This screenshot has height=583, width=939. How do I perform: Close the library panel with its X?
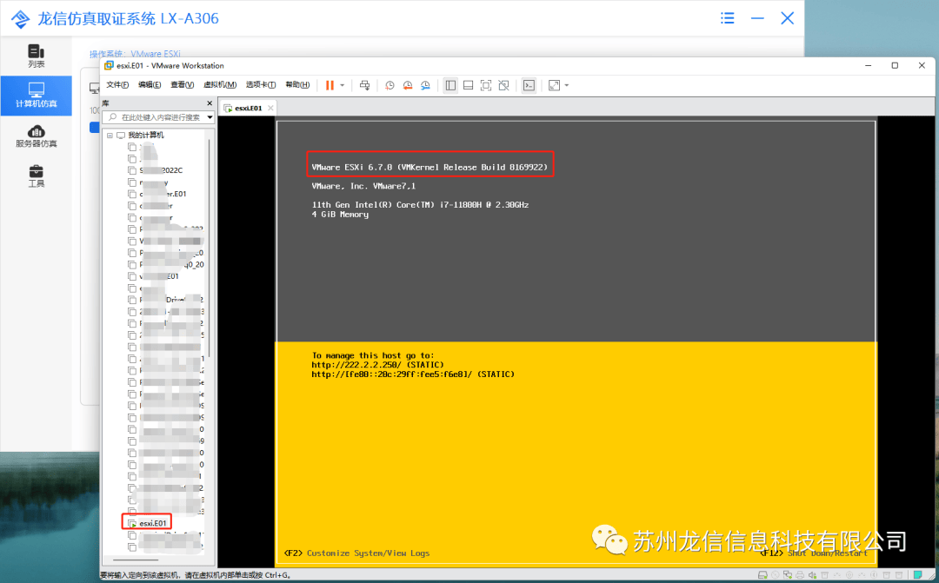click(x=210, y=103)
